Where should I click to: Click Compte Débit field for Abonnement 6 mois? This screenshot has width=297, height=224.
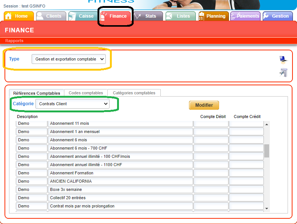point(211,140)
